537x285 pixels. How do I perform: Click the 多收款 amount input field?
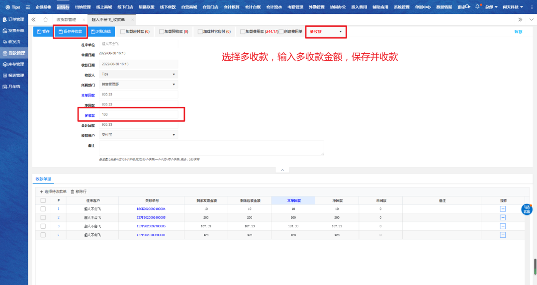tap(138, 114)
